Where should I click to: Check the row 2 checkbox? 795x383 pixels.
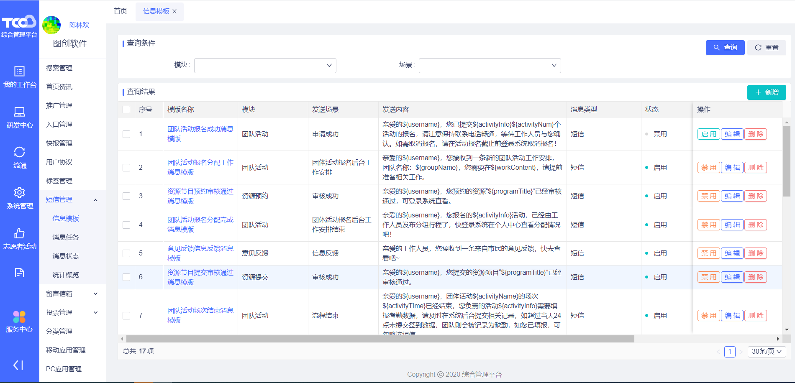coord(126,168)
